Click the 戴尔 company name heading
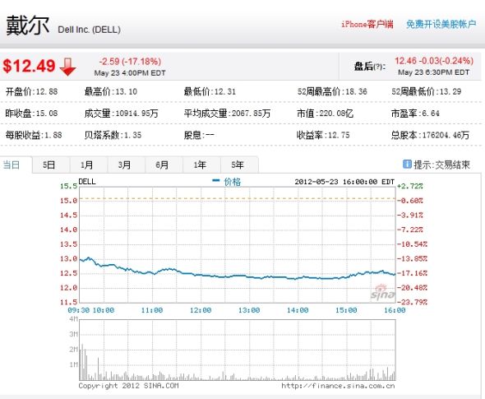 tap(27, 25)
